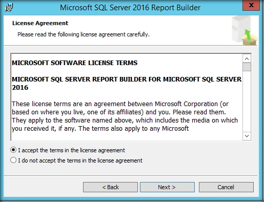Cancel the installation
The height and width of the screenshot is (202, 264).
(226, 187)
